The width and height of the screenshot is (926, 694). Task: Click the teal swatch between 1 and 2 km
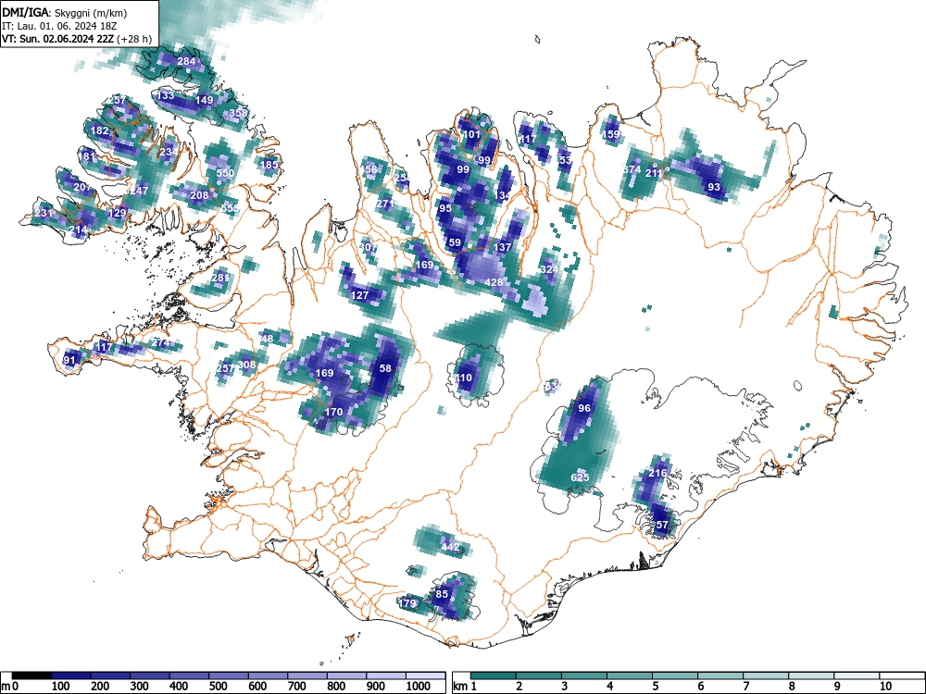(494, 676)
